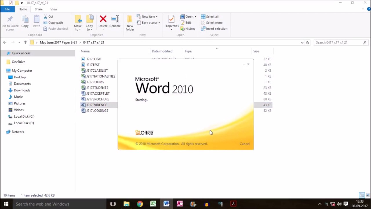Expand the address bar history dropdown
The width and height of the screenshot is (371, 209).
[302, 42]
